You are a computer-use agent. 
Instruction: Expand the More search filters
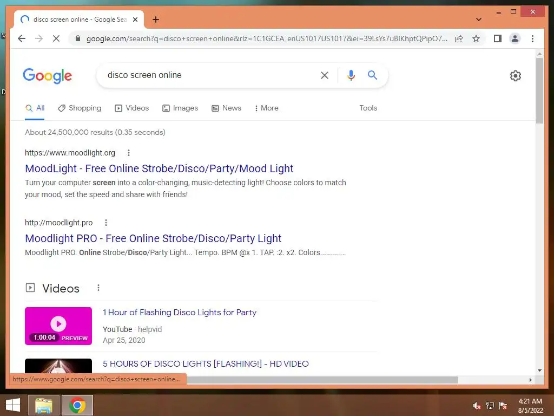coord(266,108)
